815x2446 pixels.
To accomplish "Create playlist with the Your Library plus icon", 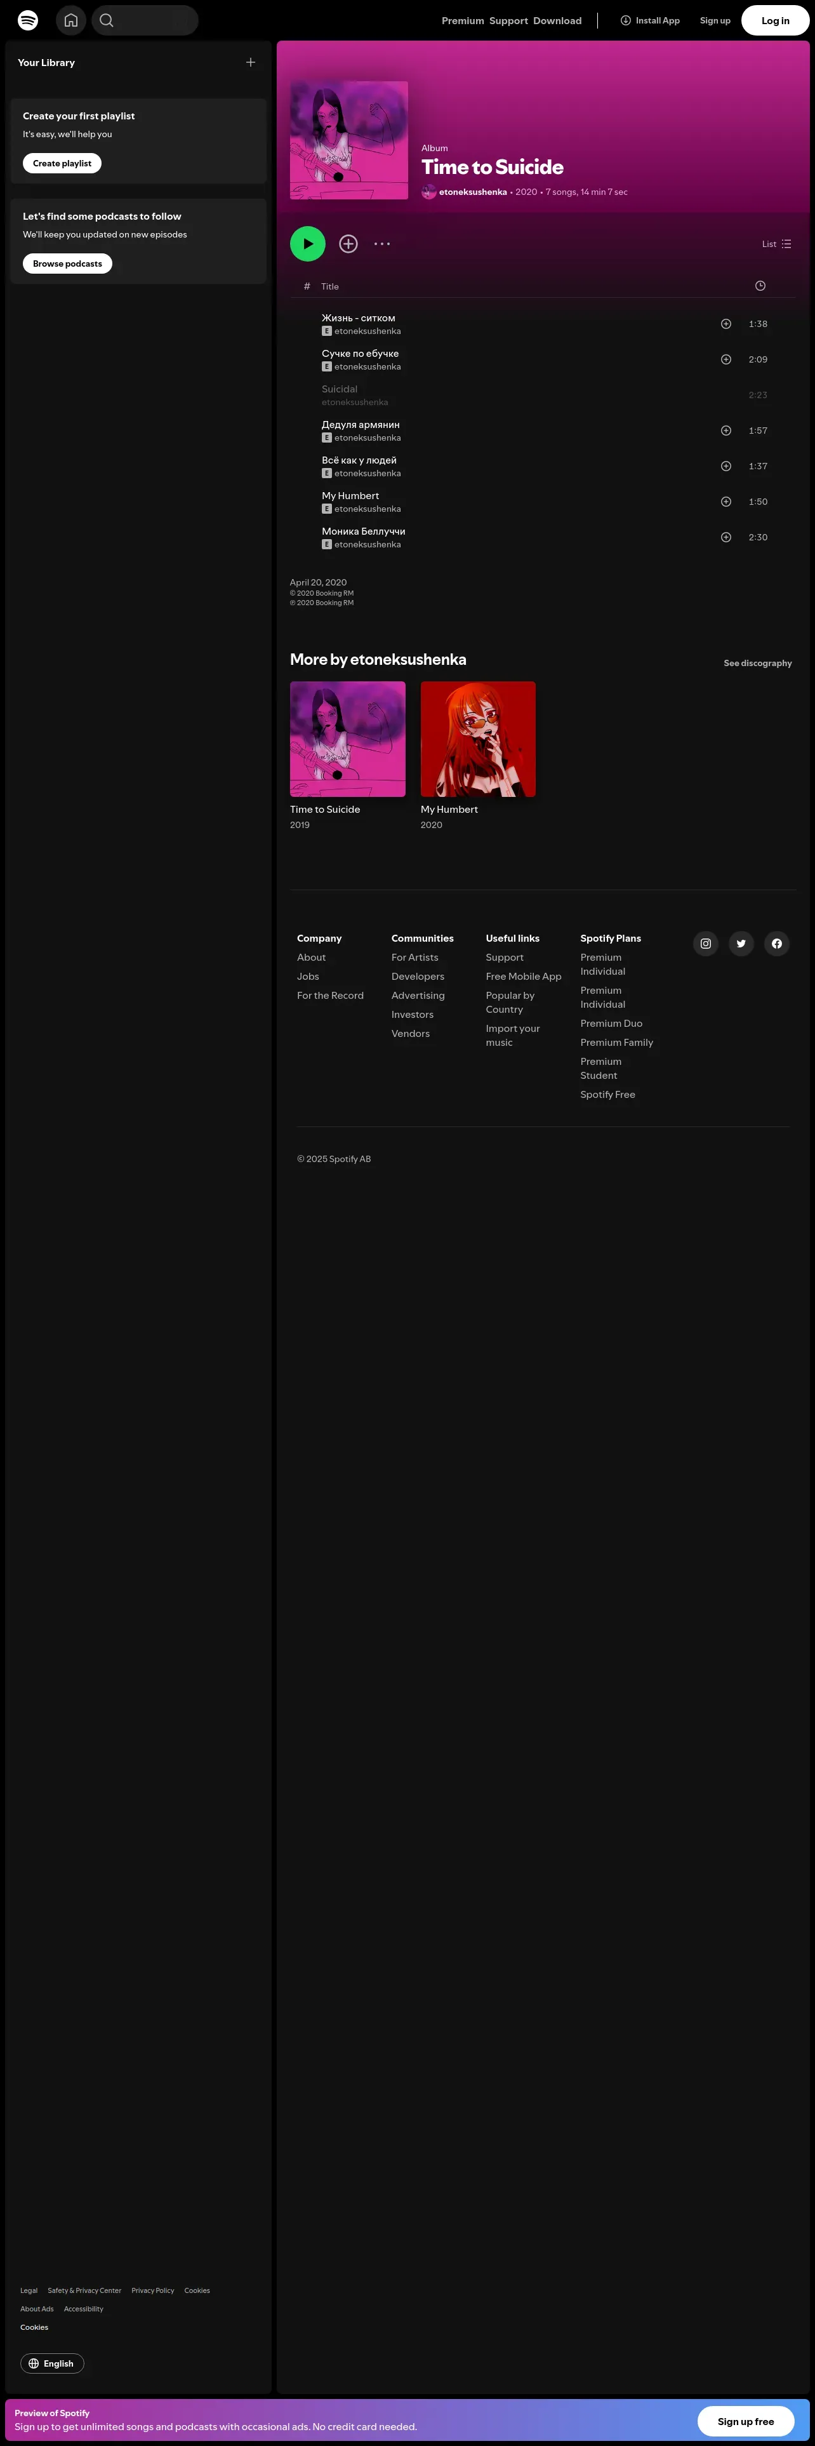I will 251,63.
